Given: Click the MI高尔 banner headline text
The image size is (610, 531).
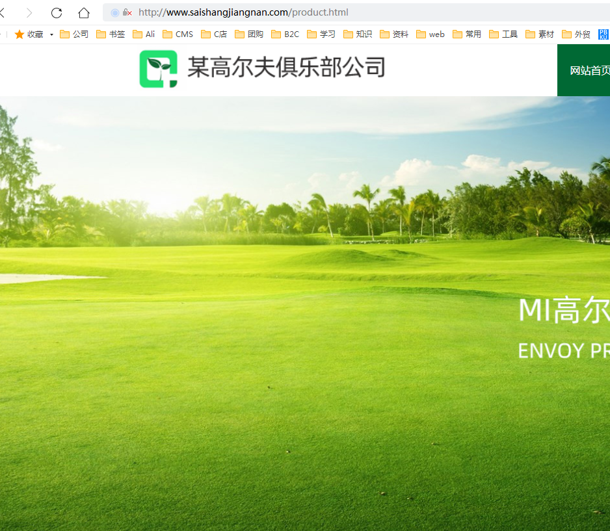Looking at the screenshot, I should 563,311.
